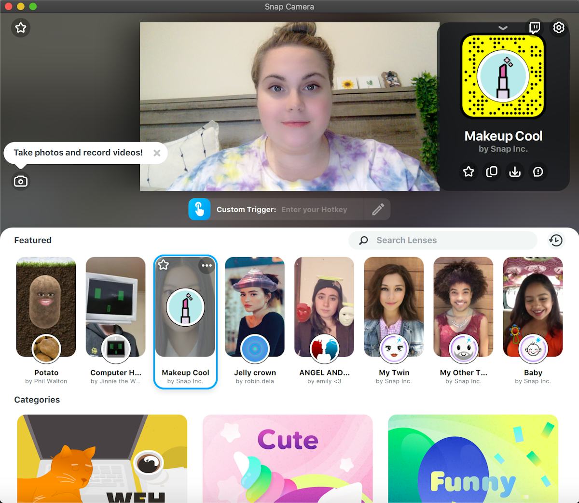Toggle star on Makeup Cool thumbnail
This screenshot has height=503, width=579.
click(x=164, y=265)
